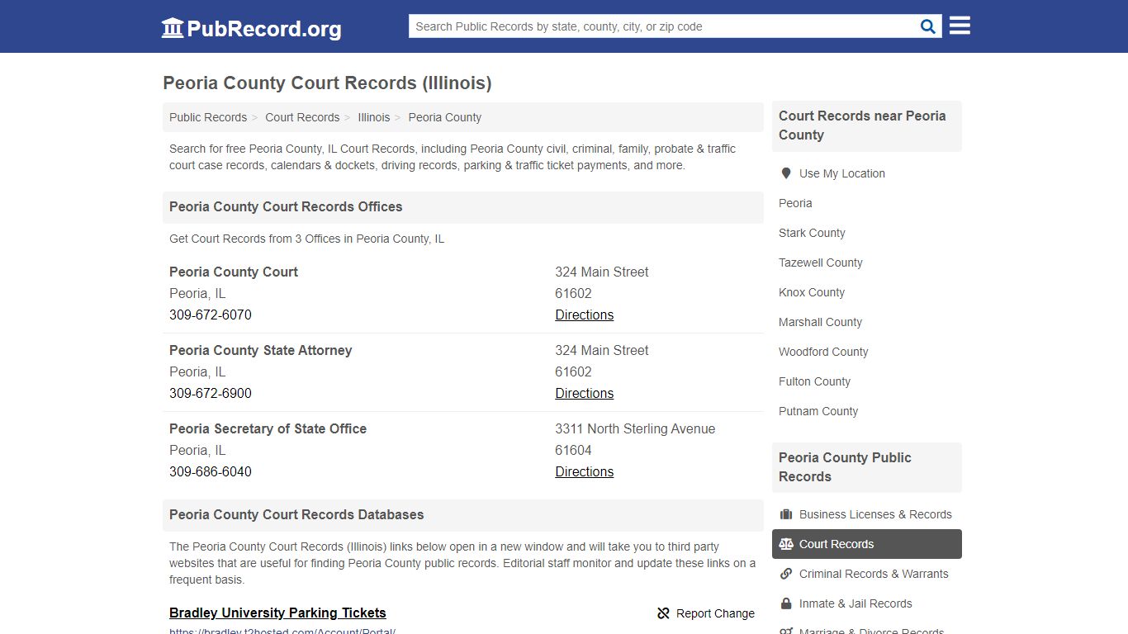Open the Illinois breadcrumb link
The height and width of the screenshot is (634, 1128).
pyautogui.click(x=373, y=117)
